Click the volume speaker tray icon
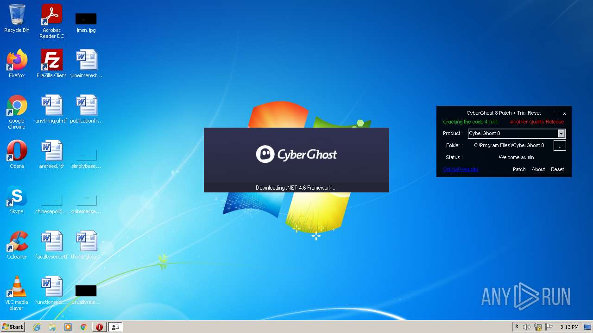 [527, 327]
